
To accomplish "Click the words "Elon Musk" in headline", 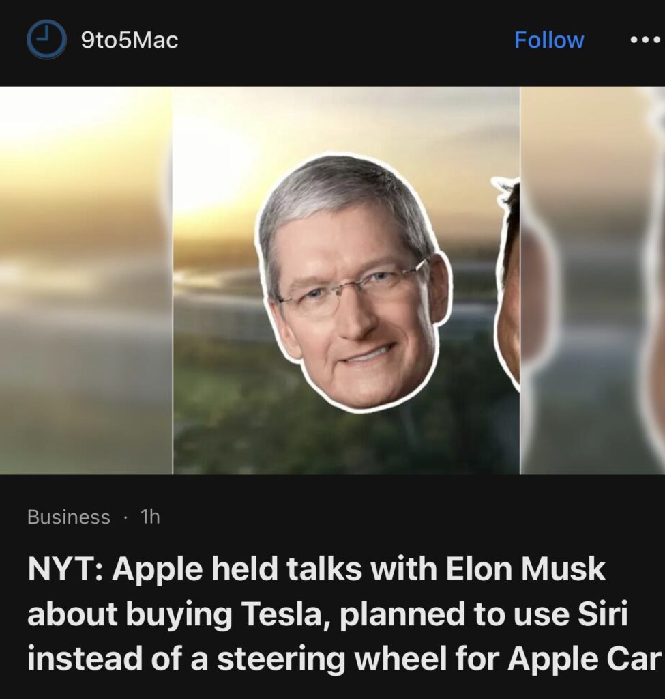I will [526, 569].
